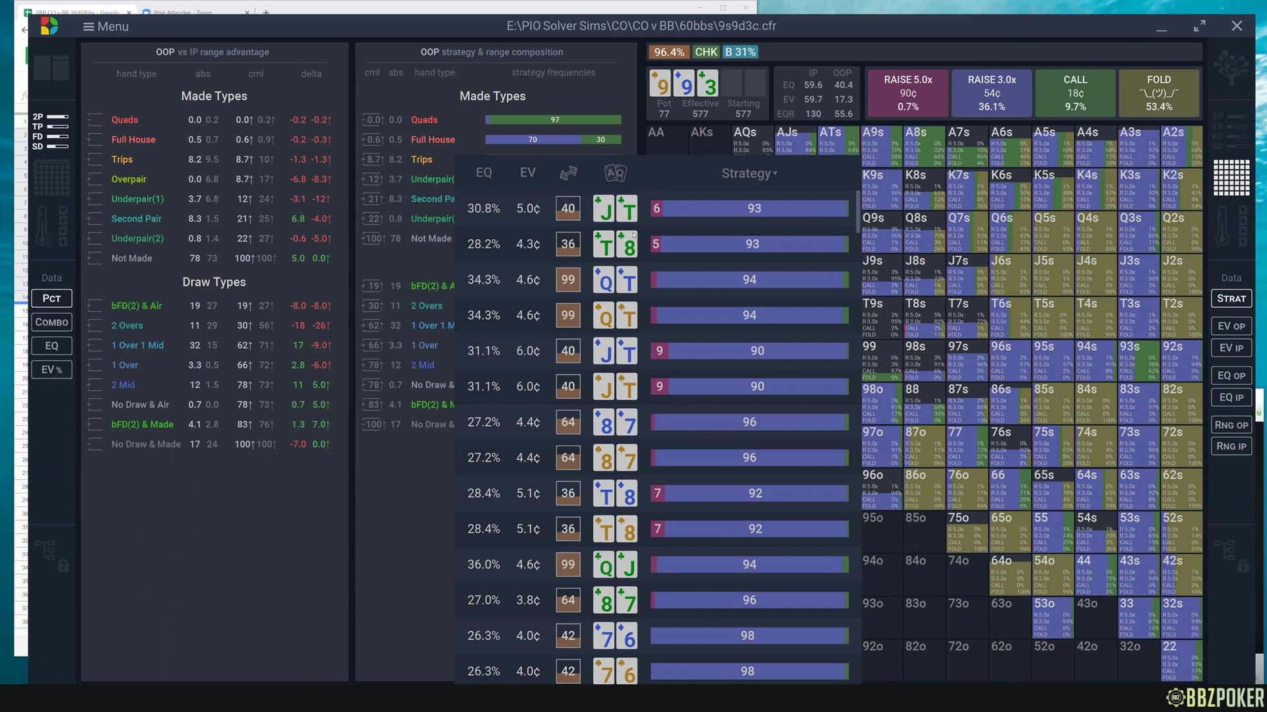Image resolution: width=1267 pixels, height=712 pixels.
Task: Open the hamburger Menu
Action: (x=106, y=26)
